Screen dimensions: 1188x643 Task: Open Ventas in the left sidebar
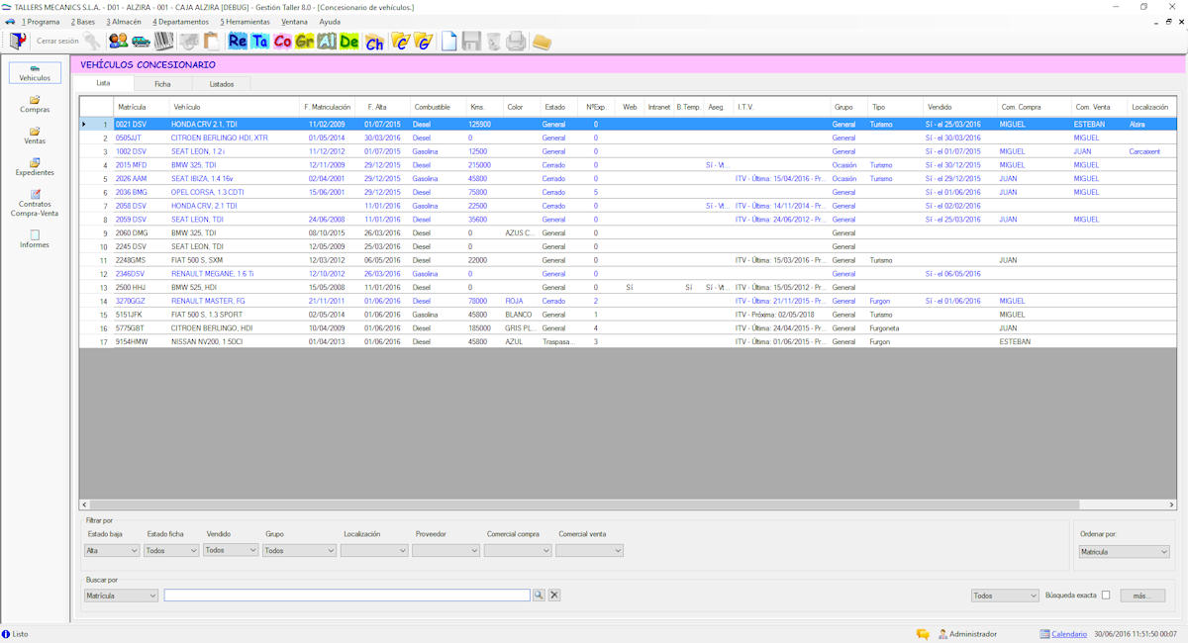pyautogui.click(x=35, y=136)
